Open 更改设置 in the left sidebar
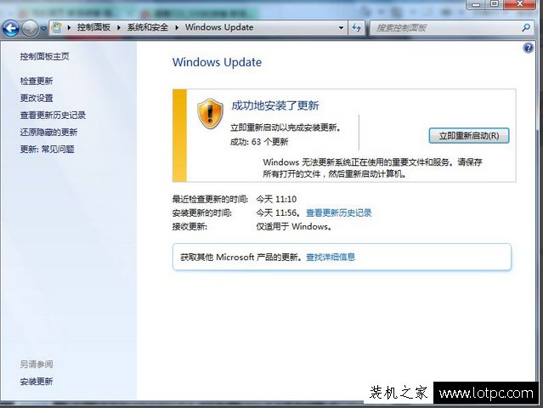This screenshot has width=543, height=408. [37, 98]
